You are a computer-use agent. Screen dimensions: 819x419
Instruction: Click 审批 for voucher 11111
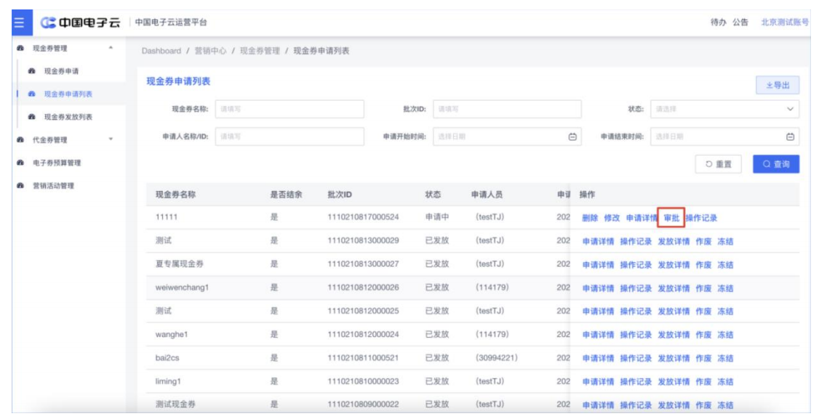pos(671,218)
